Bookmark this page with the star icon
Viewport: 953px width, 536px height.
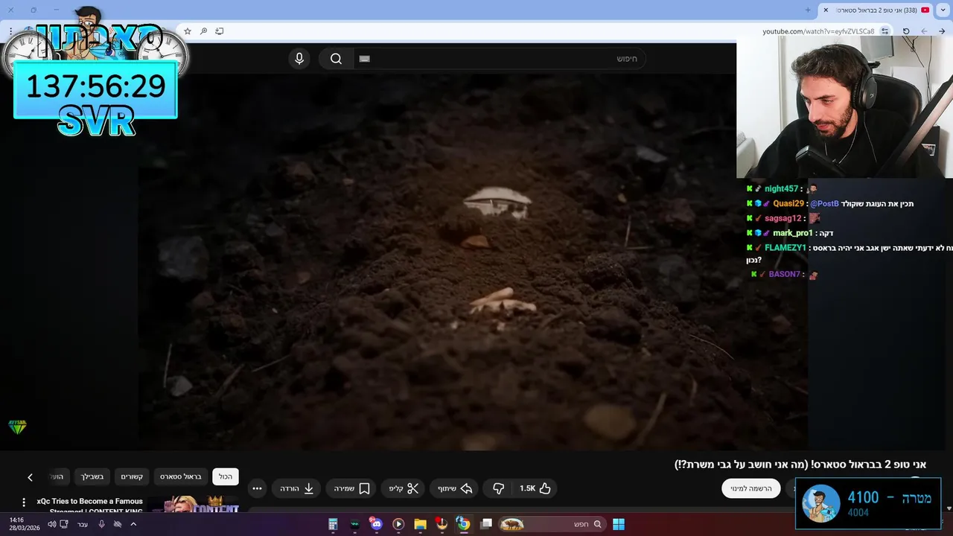tap(188, 31)
